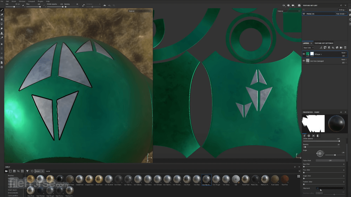Open Iron Raw Damaged blend mode dropdown
Image resolution: width=351 pixels, height=197 pixels.
pyautogui.click(x=344, y=60)
